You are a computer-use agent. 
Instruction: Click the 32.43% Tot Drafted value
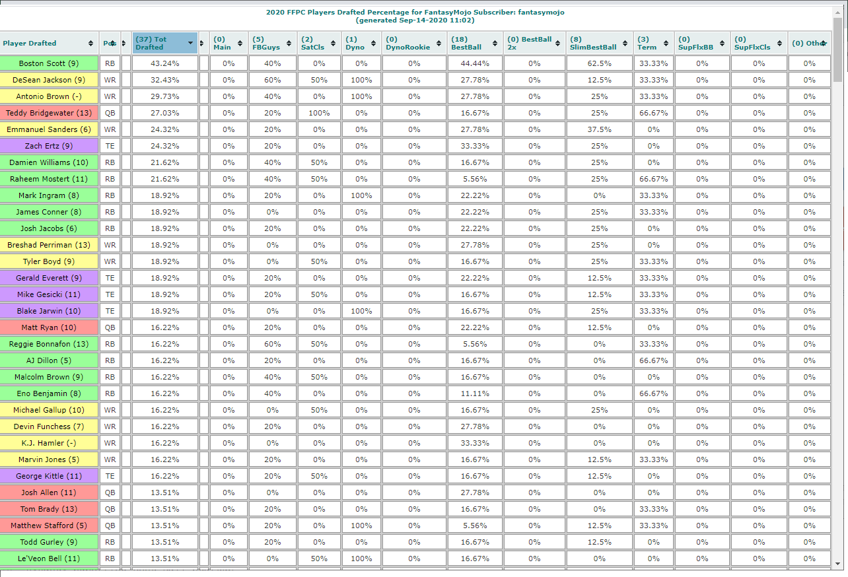165,80
